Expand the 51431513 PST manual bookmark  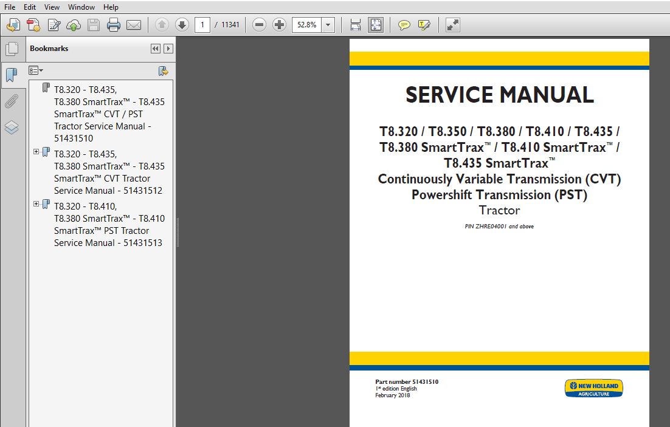pyautogui.click(x=36, y=203)
